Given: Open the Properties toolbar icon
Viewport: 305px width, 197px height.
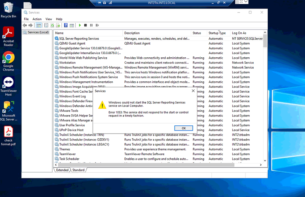Looking at the screenshot, I should [x=46, y=25].
